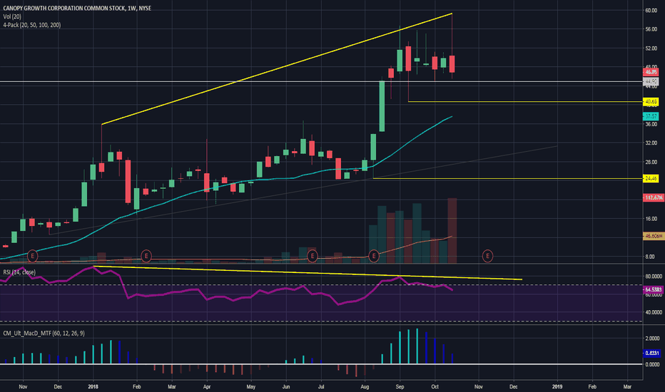
Task: Click the tall red volume bar in October
Action: pyautogui.click(x=452, y=230)
